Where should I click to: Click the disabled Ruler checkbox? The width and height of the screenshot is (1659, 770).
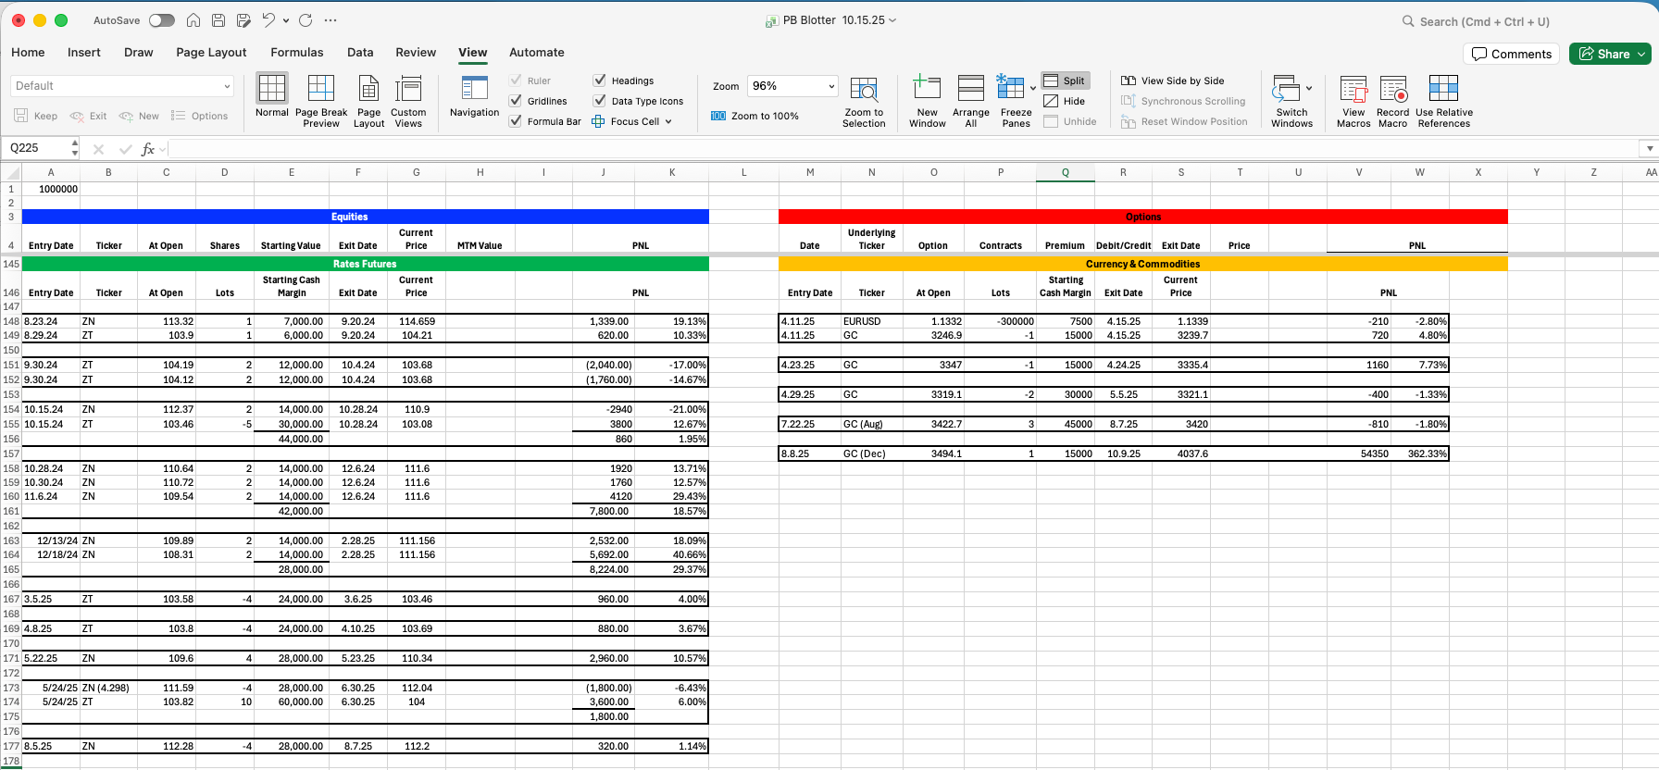516,81
